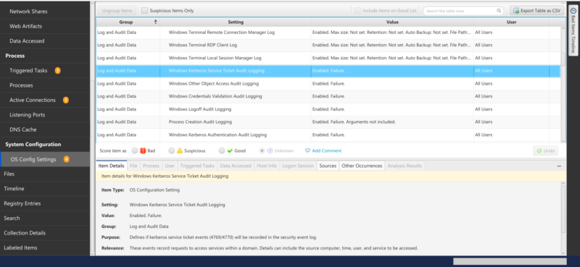The image size is (580, 267).
Task: Minimize the item details panel with the dash icon
Action: pos(559,166)
